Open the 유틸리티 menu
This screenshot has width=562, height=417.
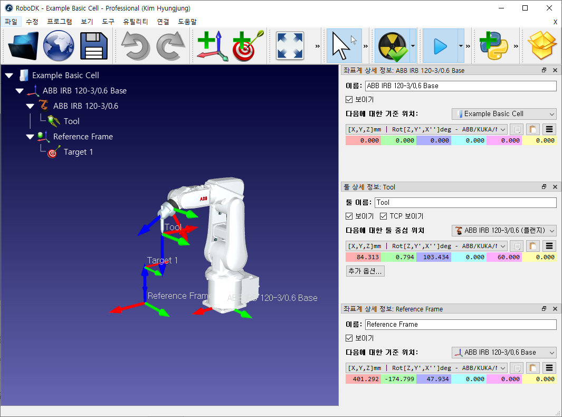[x=136, y=22]
